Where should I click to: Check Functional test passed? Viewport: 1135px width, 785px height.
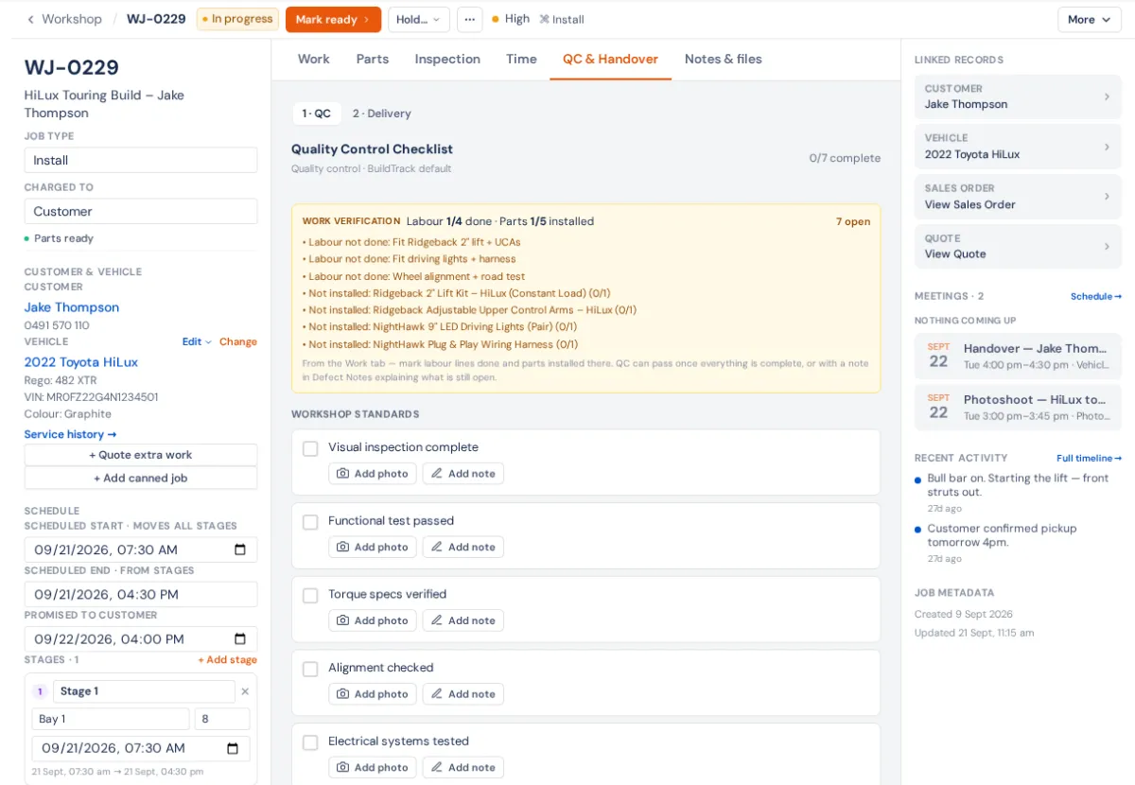pyautogui.click(x=310, y=522)
